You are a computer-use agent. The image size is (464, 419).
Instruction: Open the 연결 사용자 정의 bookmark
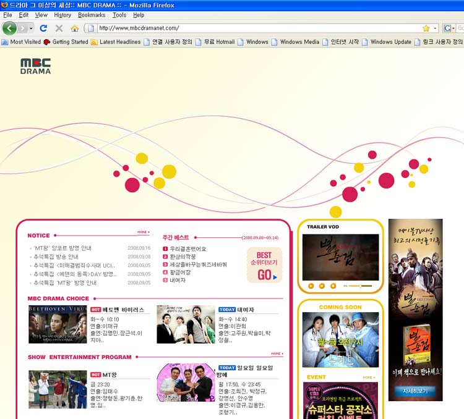tap(168, 42)
